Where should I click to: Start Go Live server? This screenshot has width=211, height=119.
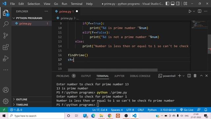(187, 110)
